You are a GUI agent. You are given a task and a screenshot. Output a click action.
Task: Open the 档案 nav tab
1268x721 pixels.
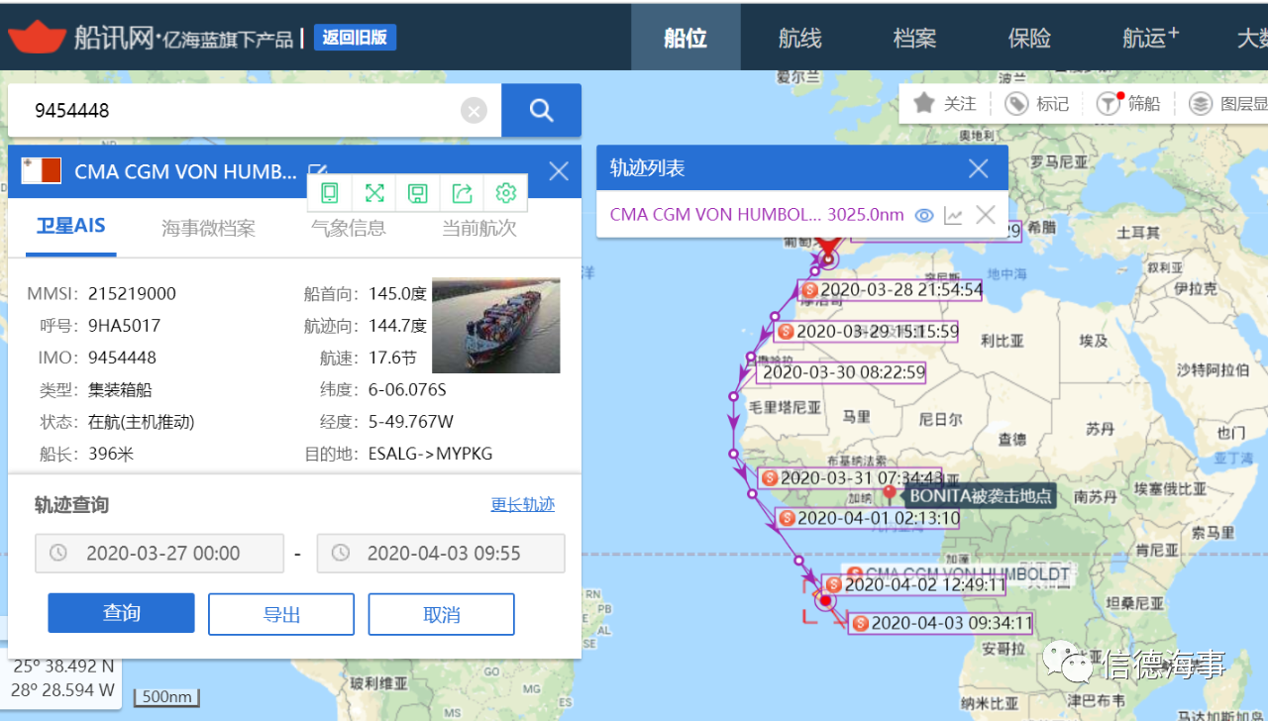pos(914,38)
